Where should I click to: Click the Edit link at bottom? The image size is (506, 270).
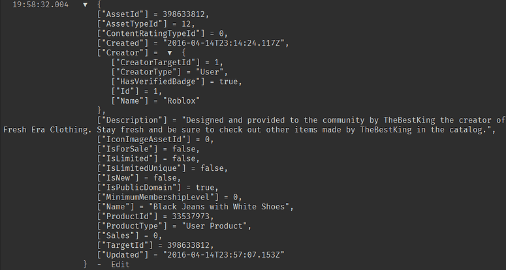pyautogui.click(x=120, y=264)
